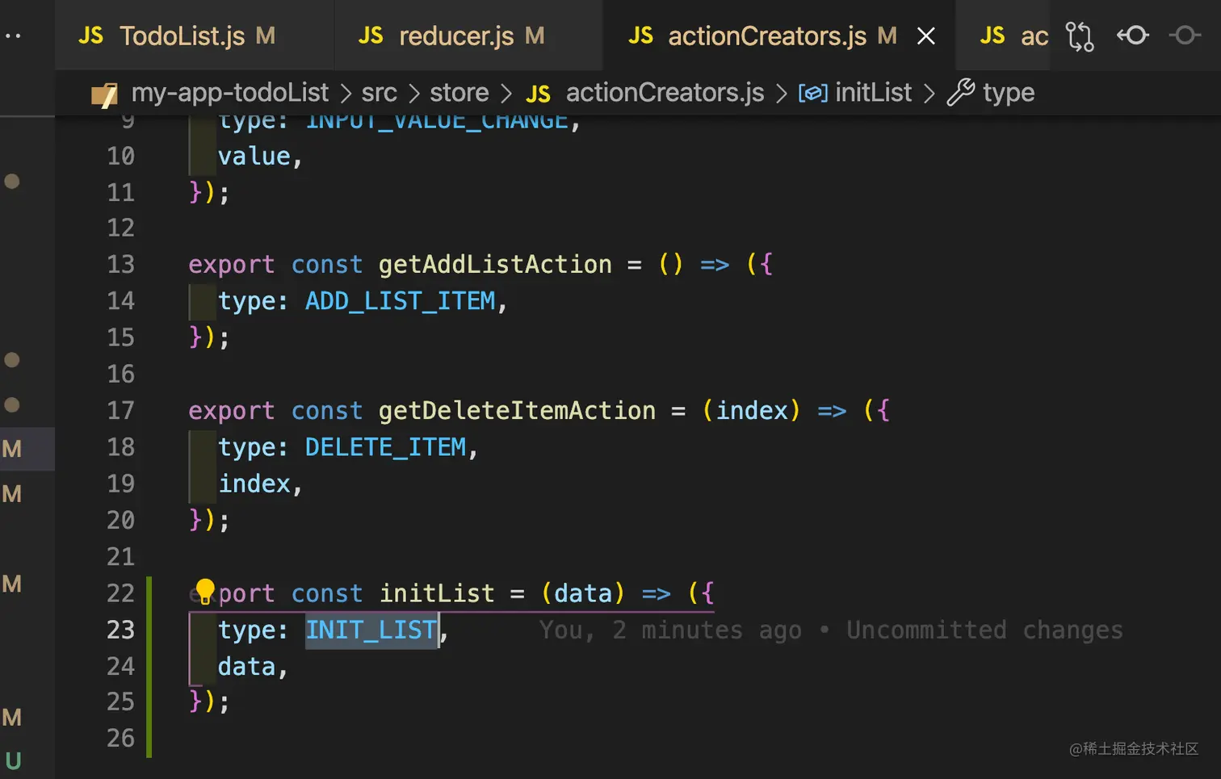Close the actionCreators.js tab

[926, 36]
